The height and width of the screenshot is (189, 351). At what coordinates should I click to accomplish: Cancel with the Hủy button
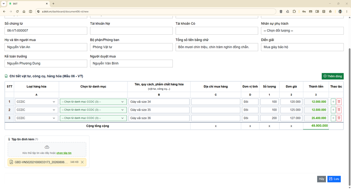(x=322, y=179)
